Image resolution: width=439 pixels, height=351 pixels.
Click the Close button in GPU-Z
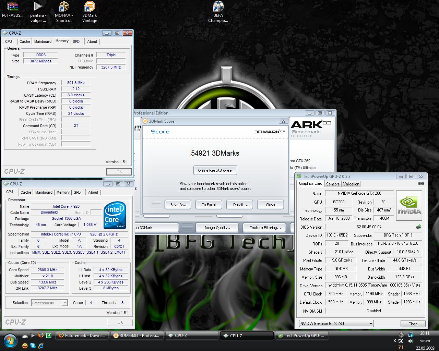point(413,324)
